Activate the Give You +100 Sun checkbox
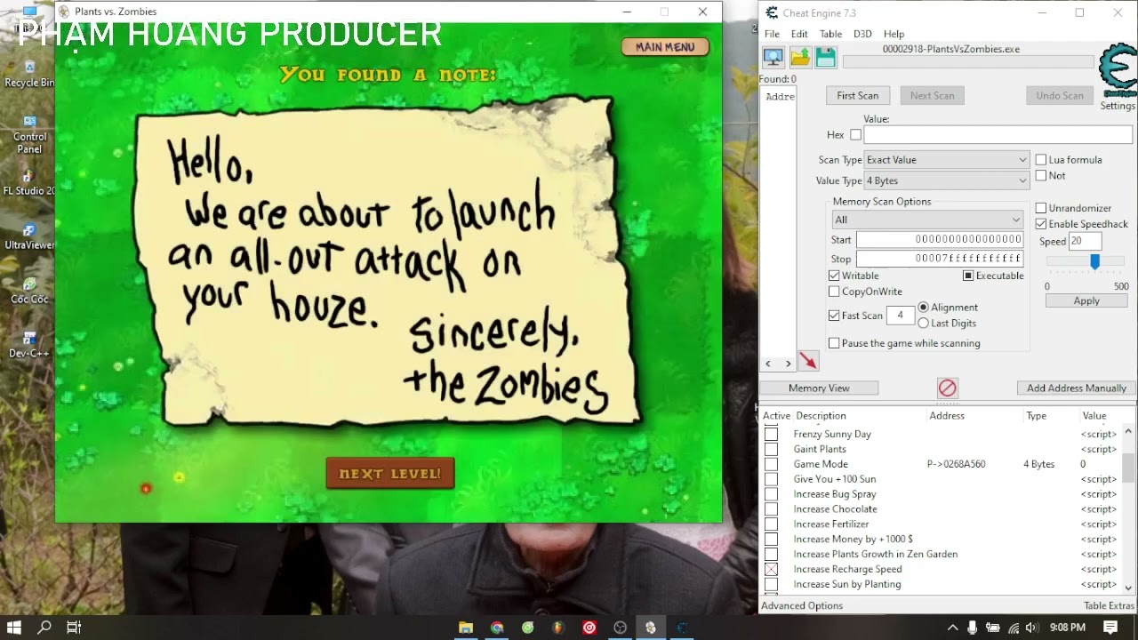 coord(771,479)
